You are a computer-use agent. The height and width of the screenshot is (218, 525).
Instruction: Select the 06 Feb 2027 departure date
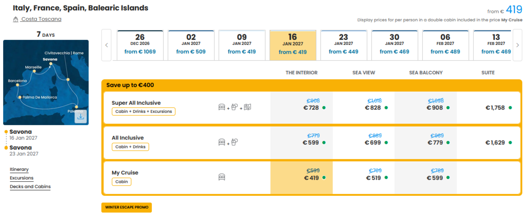(x=445, y=45)
